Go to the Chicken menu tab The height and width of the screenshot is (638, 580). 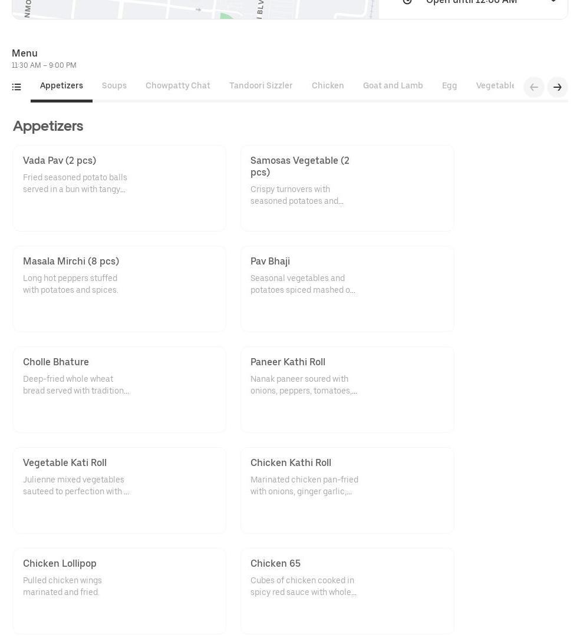328,86
